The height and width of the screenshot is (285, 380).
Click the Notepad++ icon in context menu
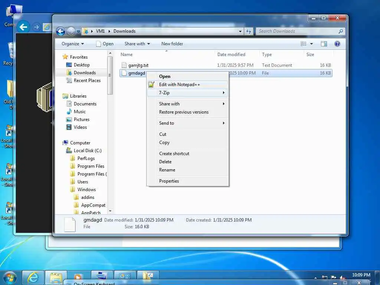tap(151, 85)
